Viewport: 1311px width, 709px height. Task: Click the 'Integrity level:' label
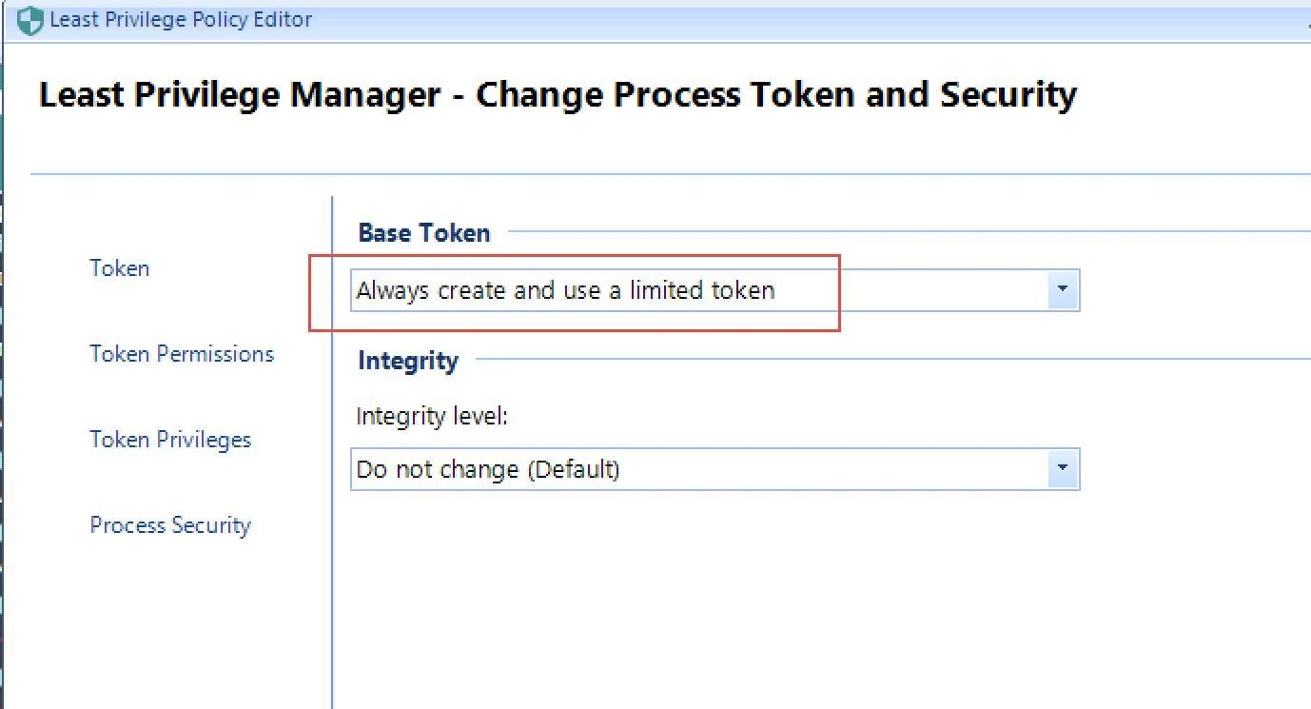433,417
